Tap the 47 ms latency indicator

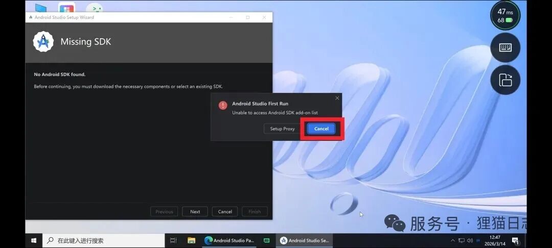[505, 15]
